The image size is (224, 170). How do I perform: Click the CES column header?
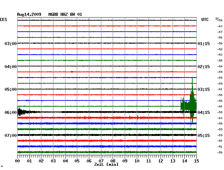click(3, 20)
